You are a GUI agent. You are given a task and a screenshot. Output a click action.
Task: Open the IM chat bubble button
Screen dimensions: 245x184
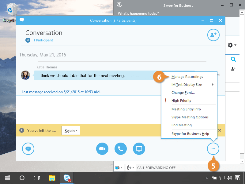(28, 149)
